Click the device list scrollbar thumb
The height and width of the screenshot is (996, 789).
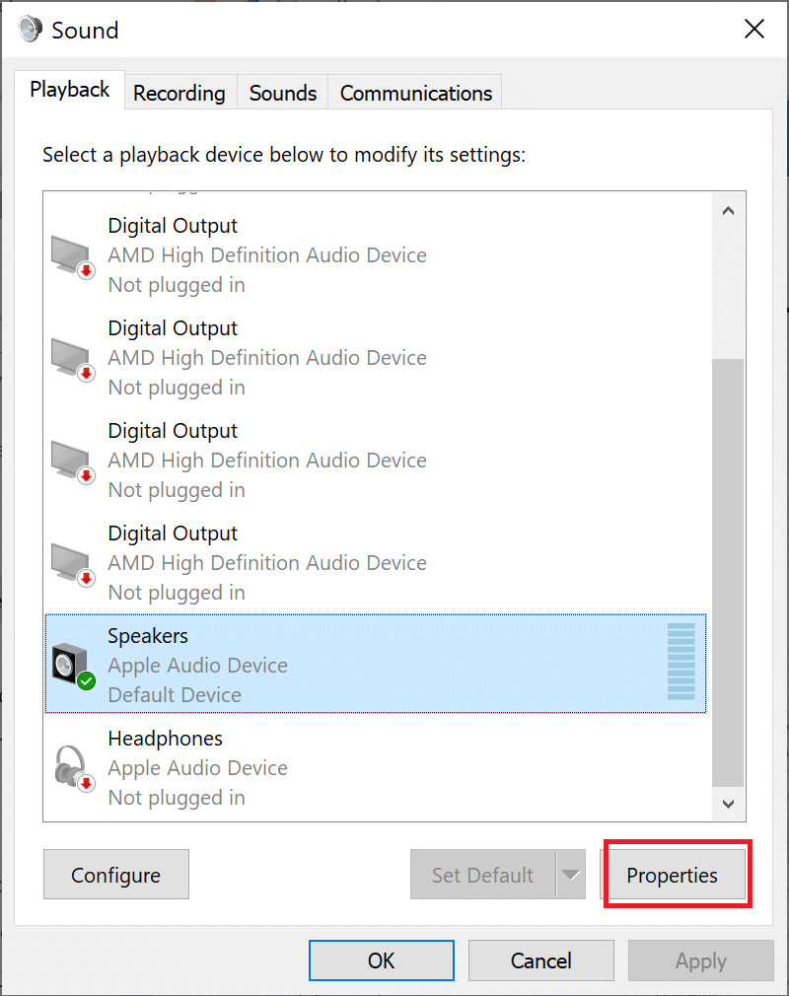click(729, 572)
